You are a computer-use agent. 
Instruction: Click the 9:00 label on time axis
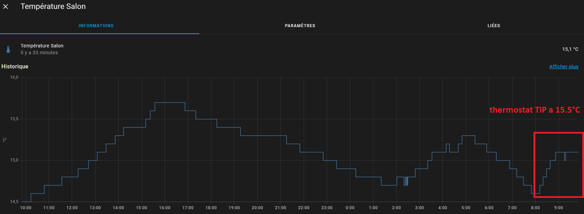[x=559, y=208]
